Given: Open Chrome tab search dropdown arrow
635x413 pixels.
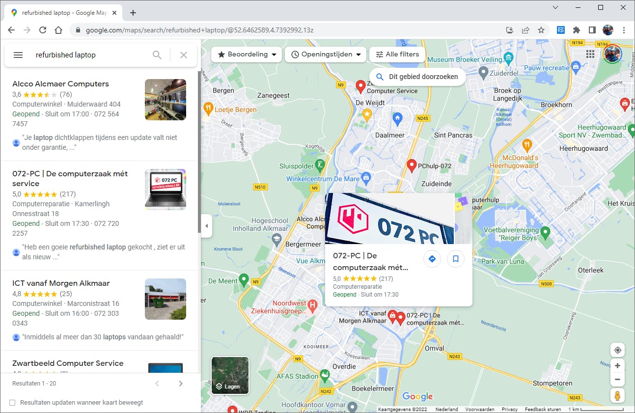Looking at the screenshot, I should click(x=555, y=7).
